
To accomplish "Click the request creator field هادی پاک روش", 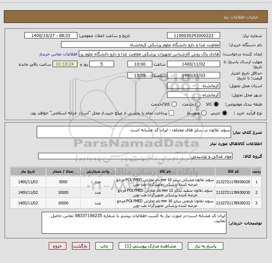I will pyautogui.click(x=149, y=54).
